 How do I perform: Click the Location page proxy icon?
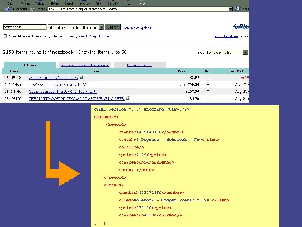[x=32, y=9]
